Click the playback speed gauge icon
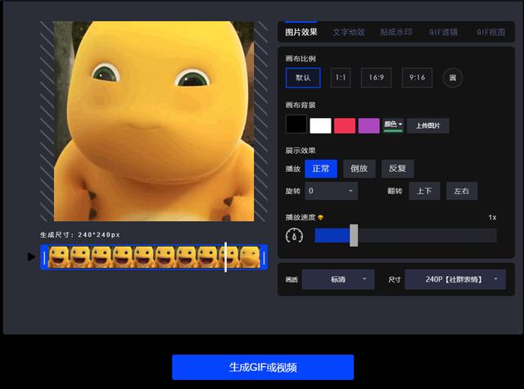524x389 pixels. coord(295,236)
